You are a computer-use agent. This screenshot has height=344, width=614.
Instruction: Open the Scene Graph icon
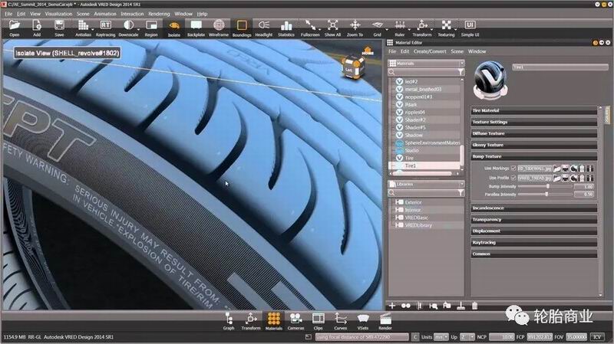(229, 320)
